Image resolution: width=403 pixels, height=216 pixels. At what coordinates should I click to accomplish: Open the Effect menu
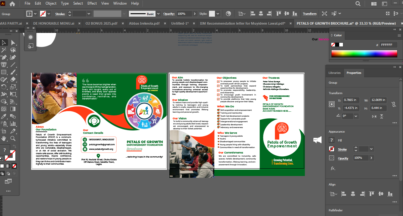coord(92,3)
